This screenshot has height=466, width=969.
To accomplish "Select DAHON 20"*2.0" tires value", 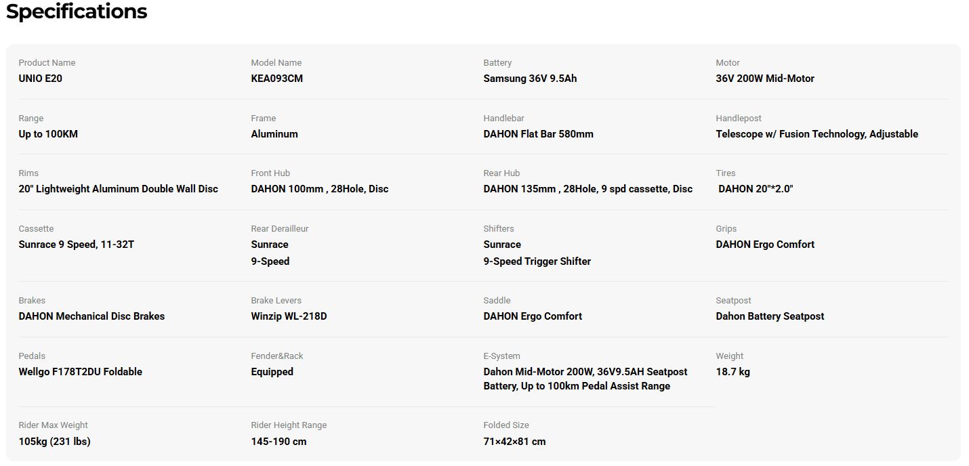I will (x=756, y=189).
